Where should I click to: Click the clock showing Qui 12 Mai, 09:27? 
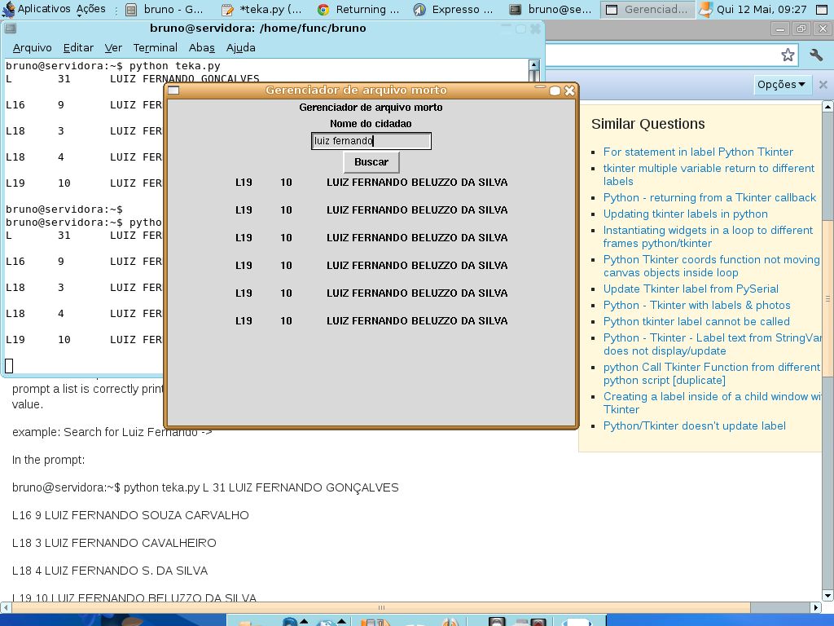762,10
